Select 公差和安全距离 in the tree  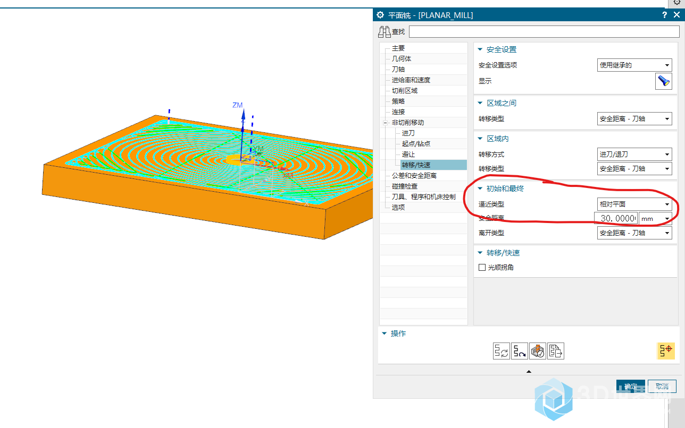[414, 176]
